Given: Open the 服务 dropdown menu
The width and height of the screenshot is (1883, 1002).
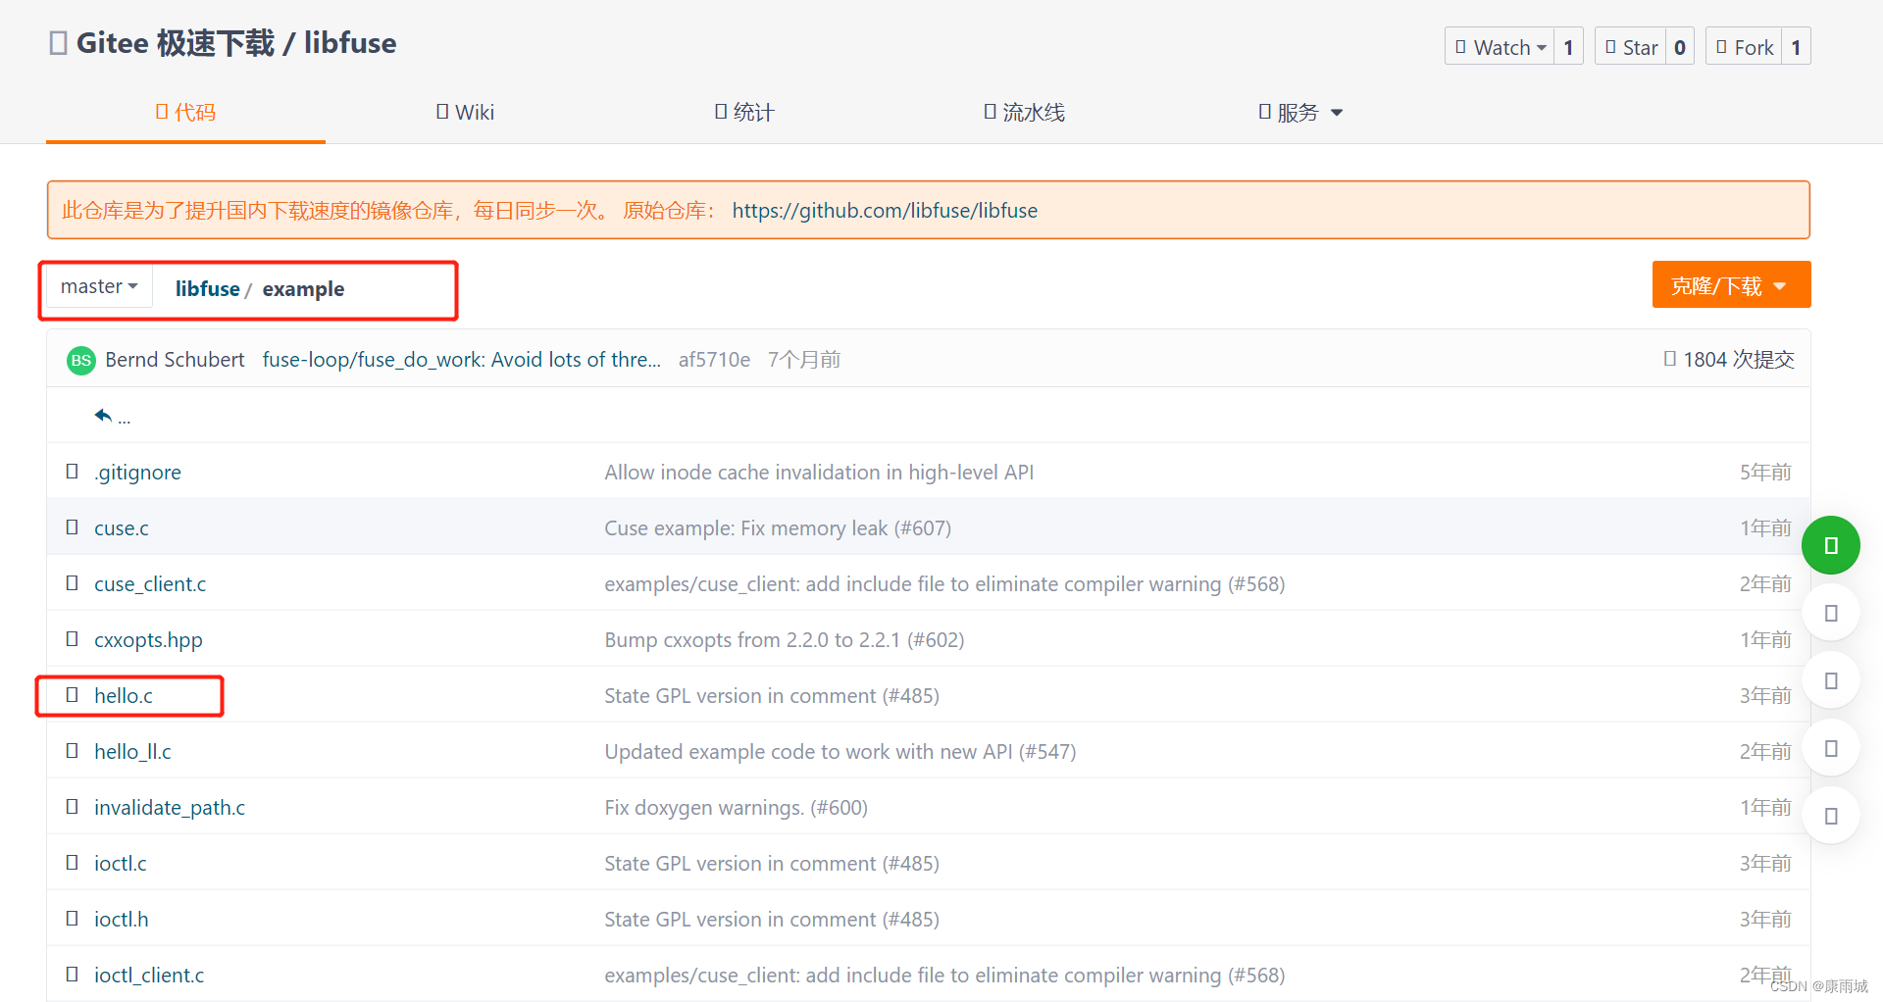Looking at the screenshot, I should click(1298, 112).
